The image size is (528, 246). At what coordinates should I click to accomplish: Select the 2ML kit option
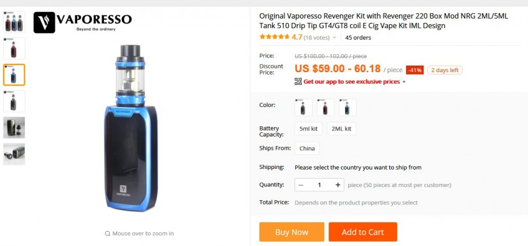point(342,129)
